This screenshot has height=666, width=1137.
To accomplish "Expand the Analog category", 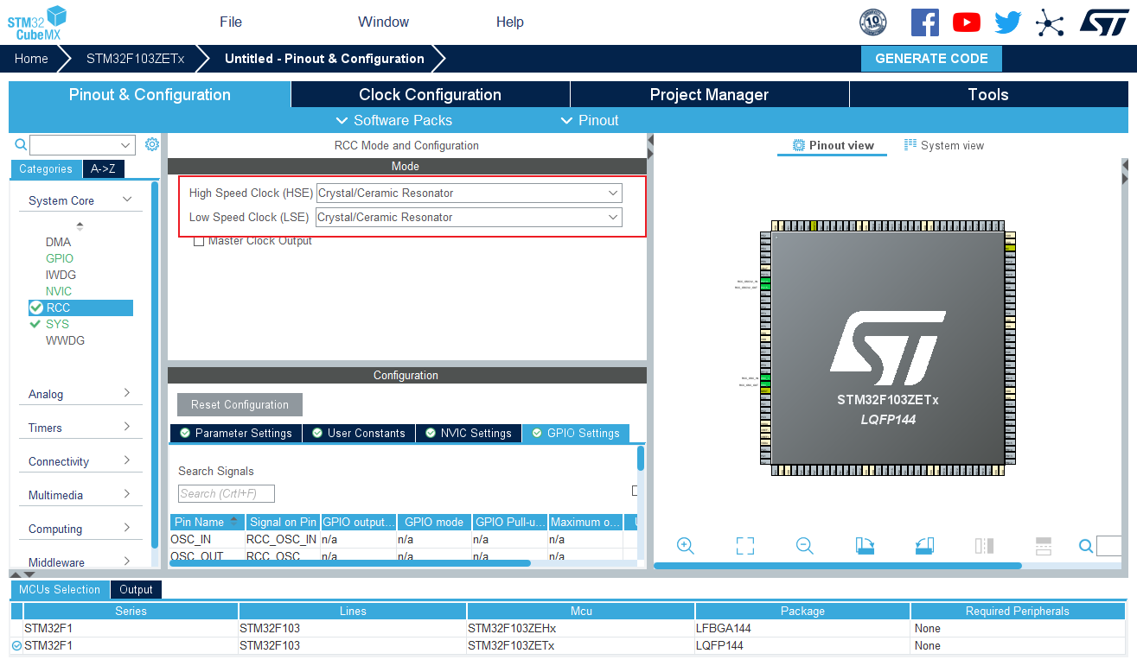I will [127, 393].
